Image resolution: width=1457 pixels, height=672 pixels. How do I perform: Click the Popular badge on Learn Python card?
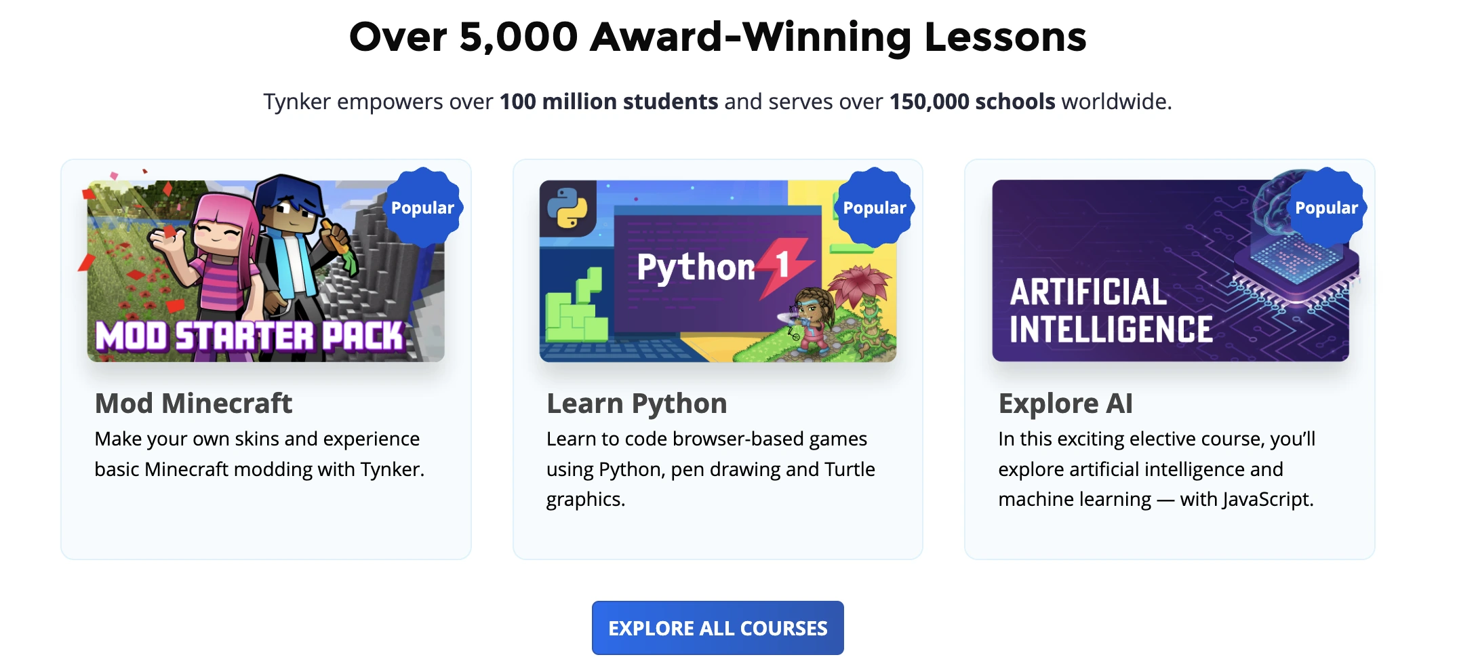(x=873, y=207)
